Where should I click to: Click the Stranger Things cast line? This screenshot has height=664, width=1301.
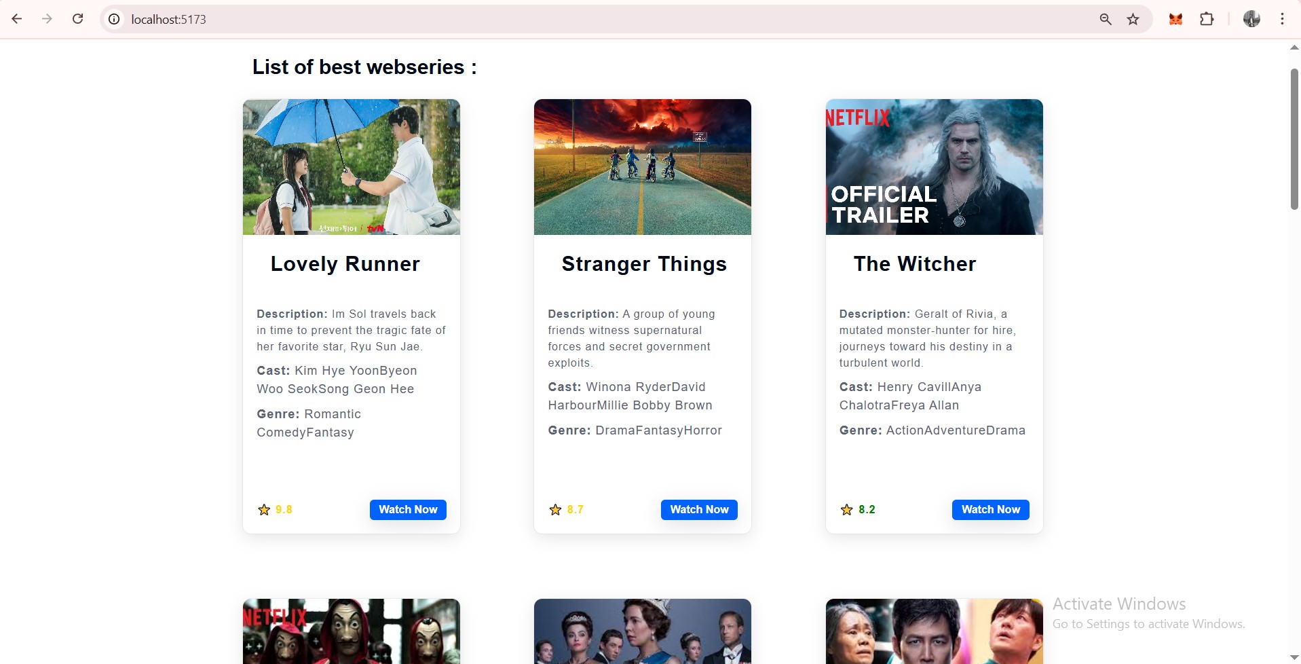630,396
